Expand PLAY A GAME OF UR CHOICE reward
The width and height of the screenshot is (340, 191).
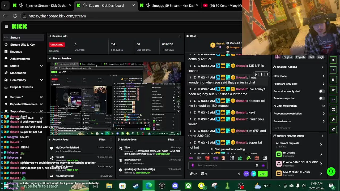pyautogui.click(x=321, y=164)
